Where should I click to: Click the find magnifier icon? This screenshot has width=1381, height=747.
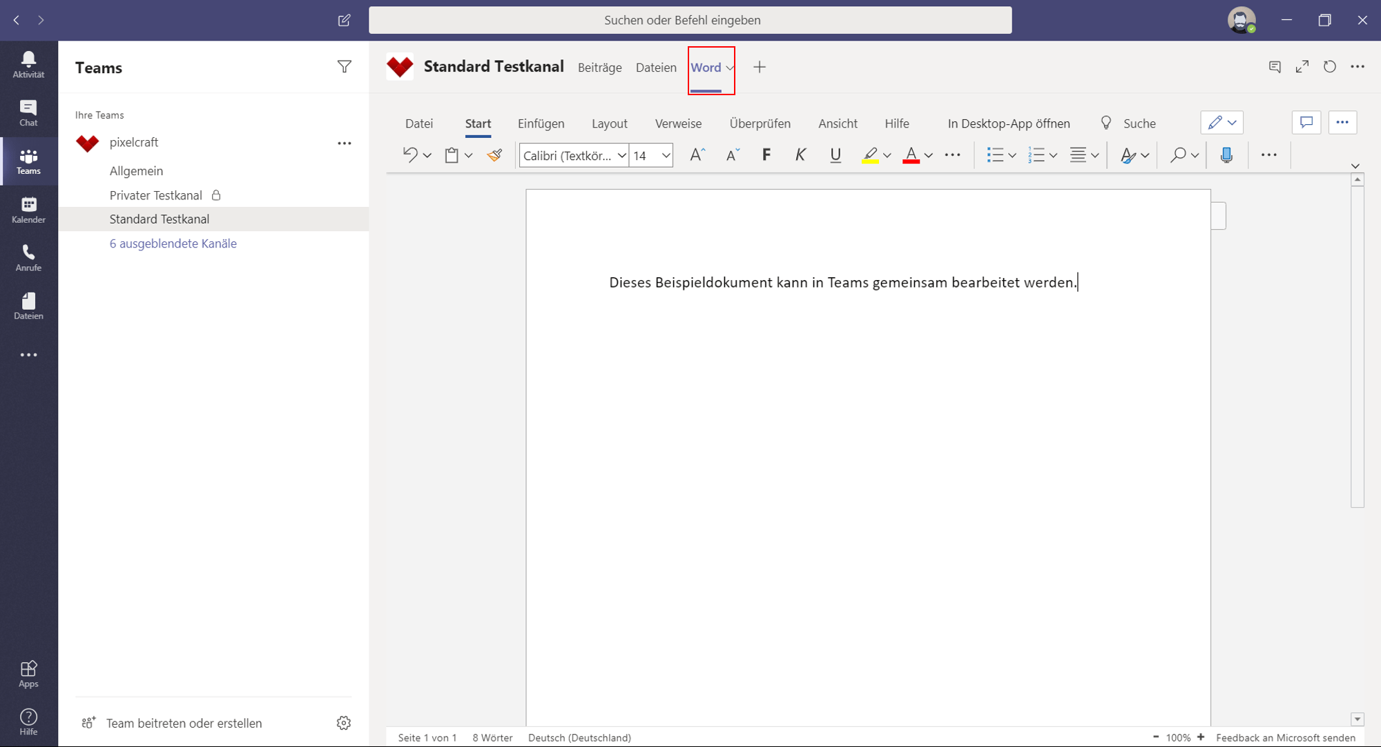coord(1178,155)
